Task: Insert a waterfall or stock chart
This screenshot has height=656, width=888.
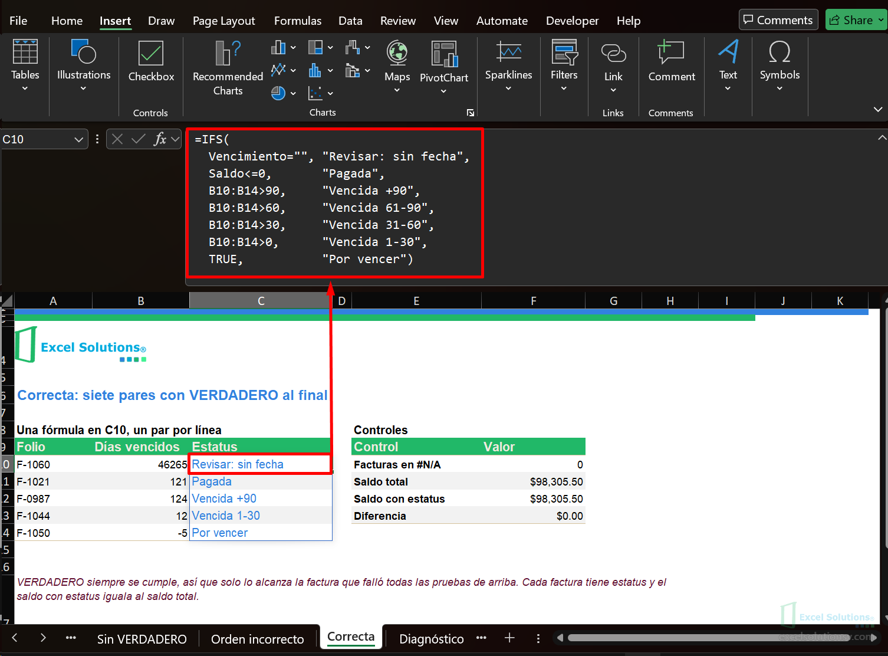Action: (x=358, y=48)
